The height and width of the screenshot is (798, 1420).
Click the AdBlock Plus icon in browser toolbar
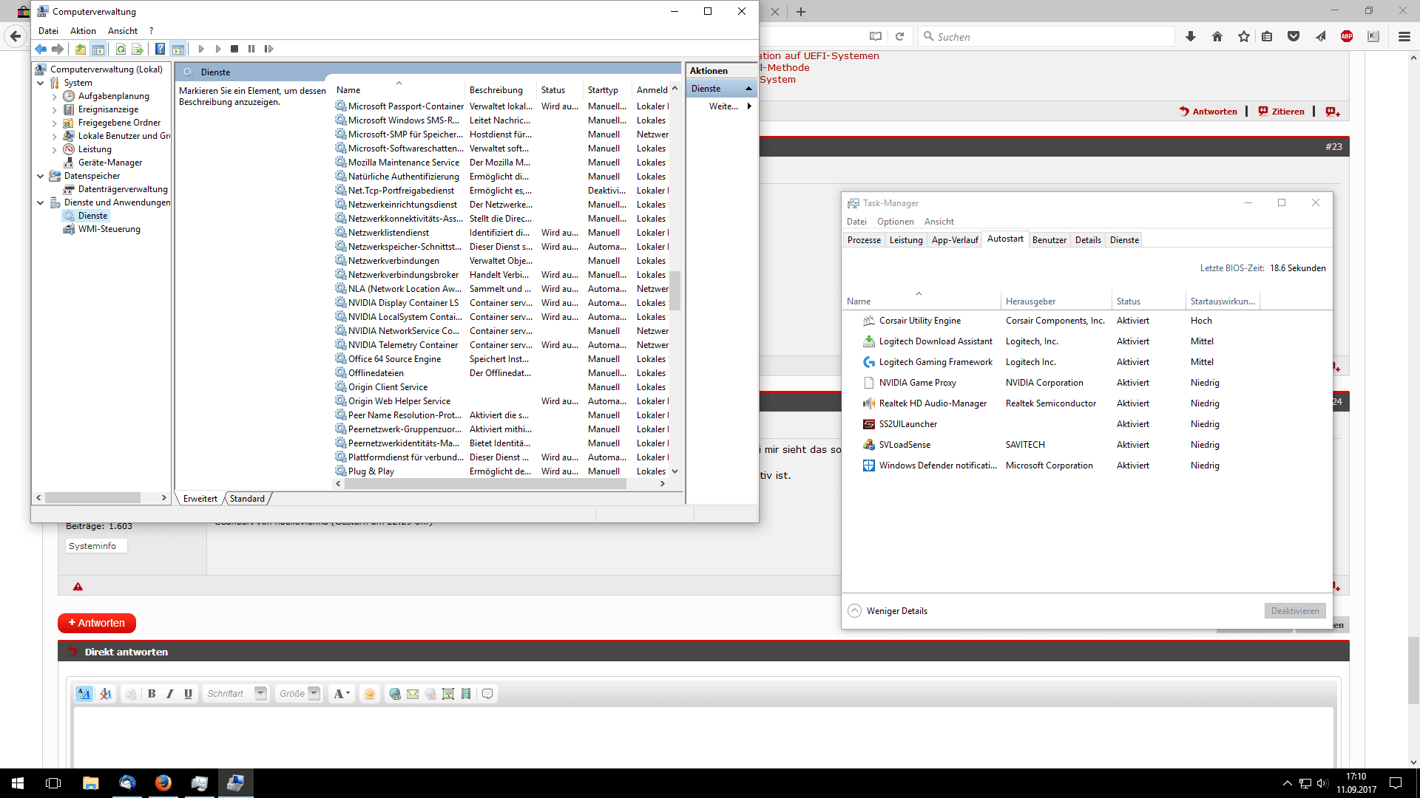(1347, 36)
